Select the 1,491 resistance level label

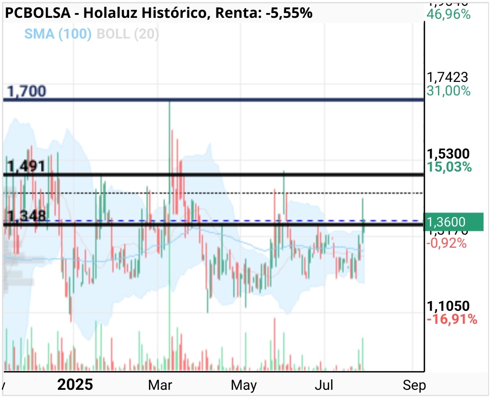tap(27, 166)
